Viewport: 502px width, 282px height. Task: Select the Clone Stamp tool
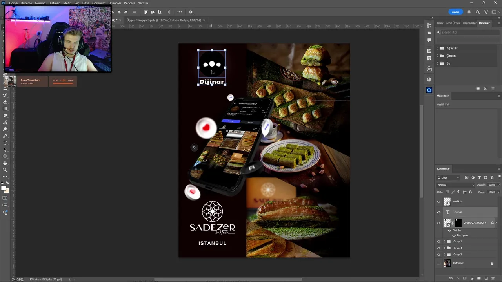pos(5,89)
